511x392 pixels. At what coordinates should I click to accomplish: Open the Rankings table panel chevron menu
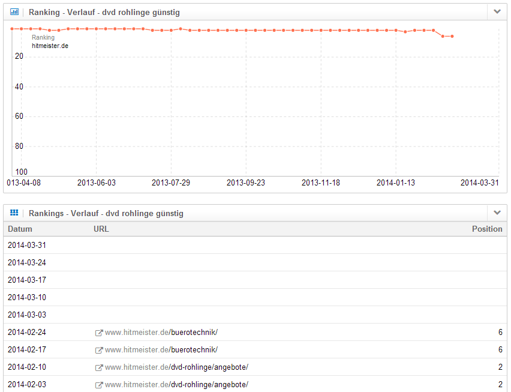click(497, 213)
